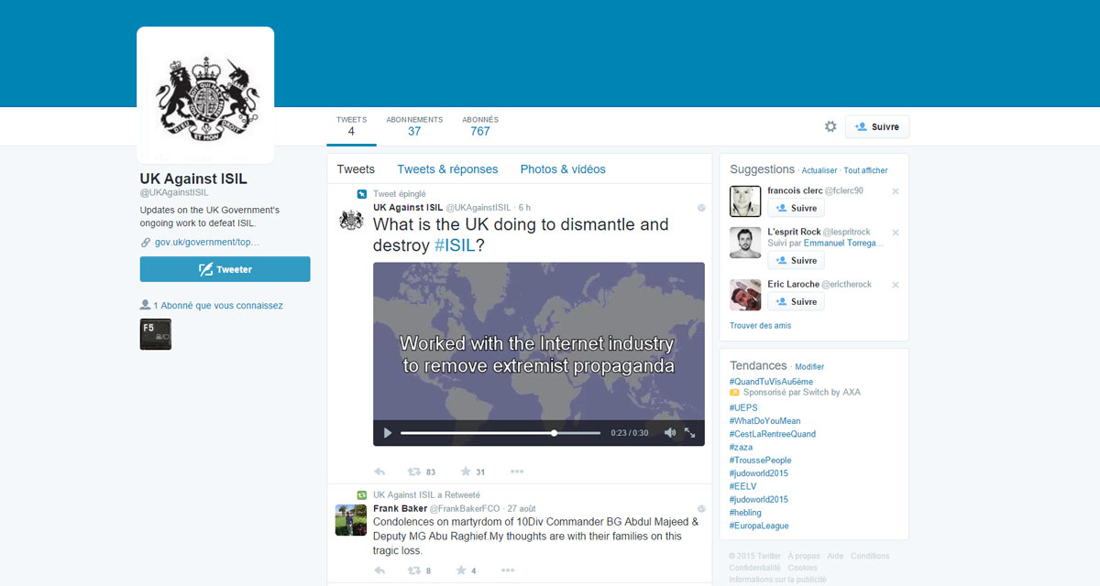Switch to Photos & vidéos tab
The width and height of the screenshot is (1100, 586).
[x=563, y=169]
